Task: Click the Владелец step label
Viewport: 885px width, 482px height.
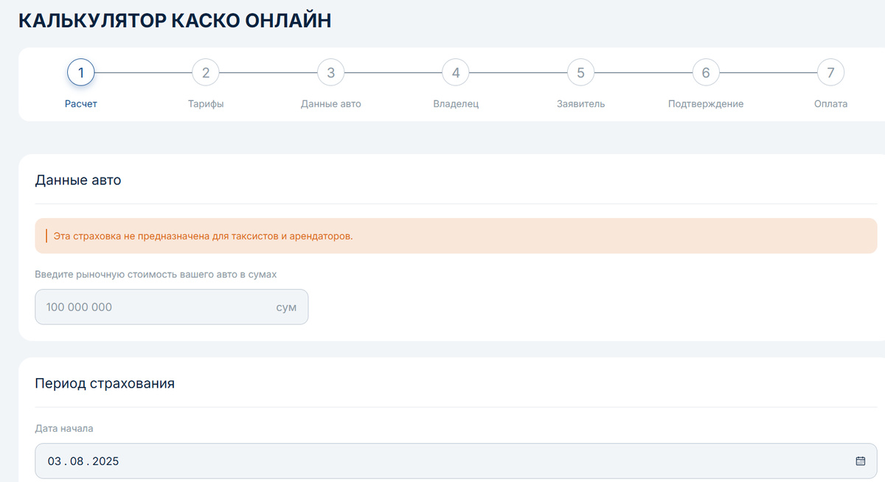Action: [x=456, y=104]
